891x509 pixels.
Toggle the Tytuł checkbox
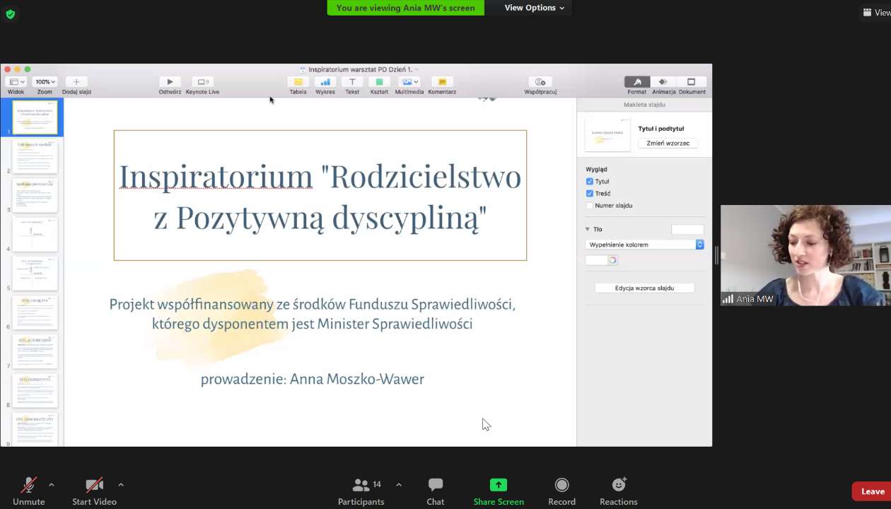coord(590,182)
